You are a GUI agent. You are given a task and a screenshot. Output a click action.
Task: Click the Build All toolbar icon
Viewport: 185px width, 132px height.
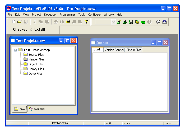pos(164,22)
